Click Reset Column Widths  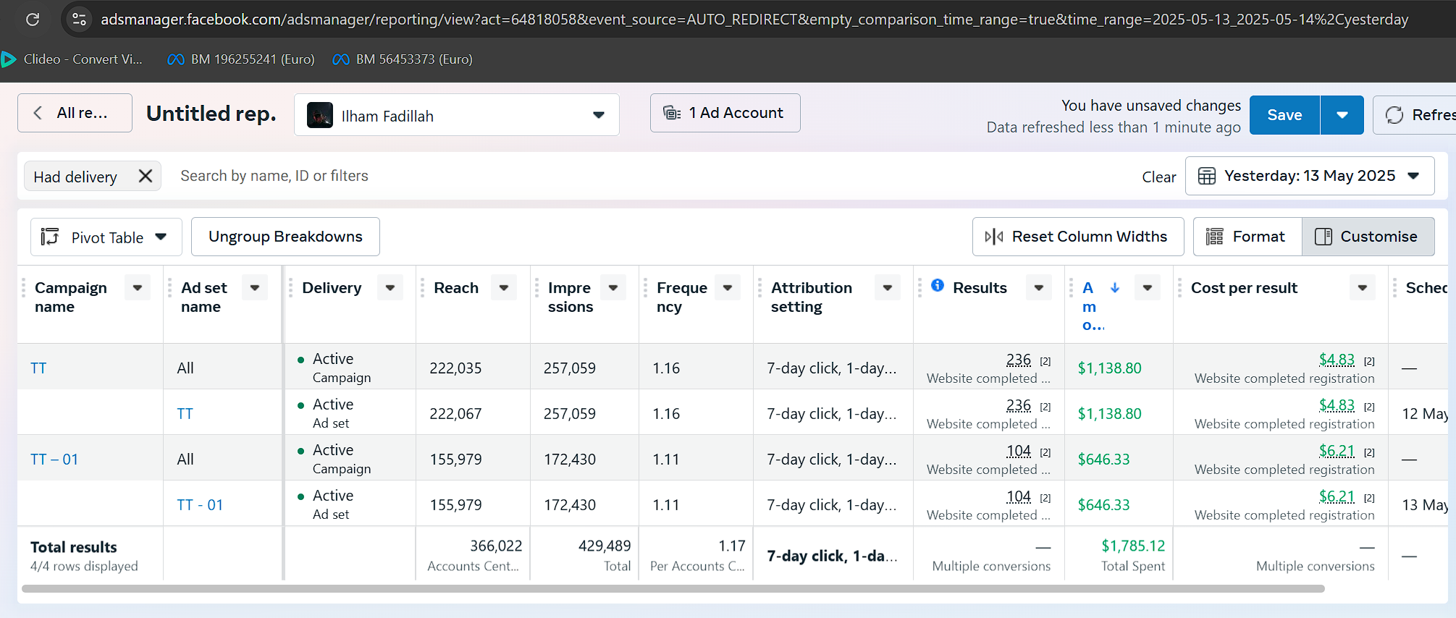[x=1077, y=237]
